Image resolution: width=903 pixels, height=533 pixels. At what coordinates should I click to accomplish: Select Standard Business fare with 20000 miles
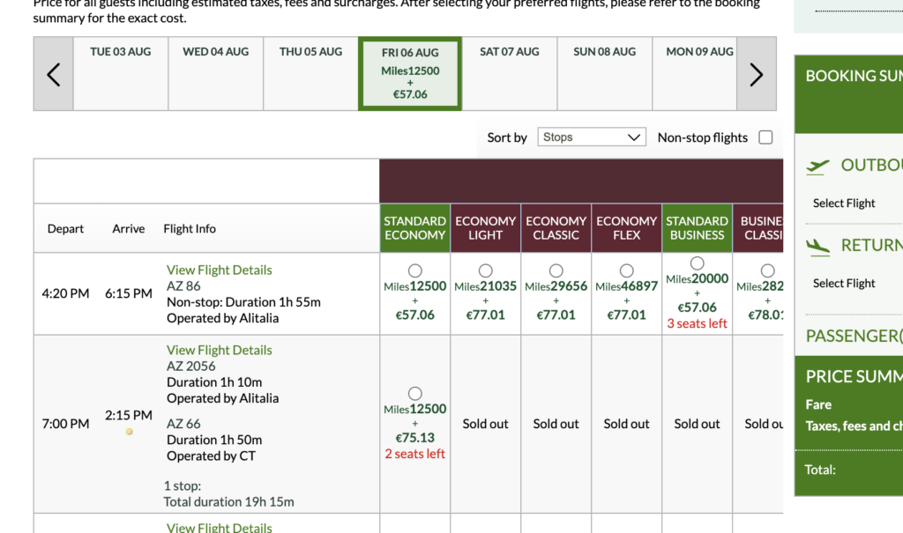698,263
